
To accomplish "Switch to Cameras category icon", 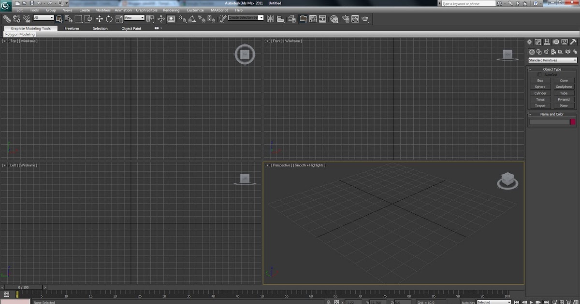I will [553, 52].
